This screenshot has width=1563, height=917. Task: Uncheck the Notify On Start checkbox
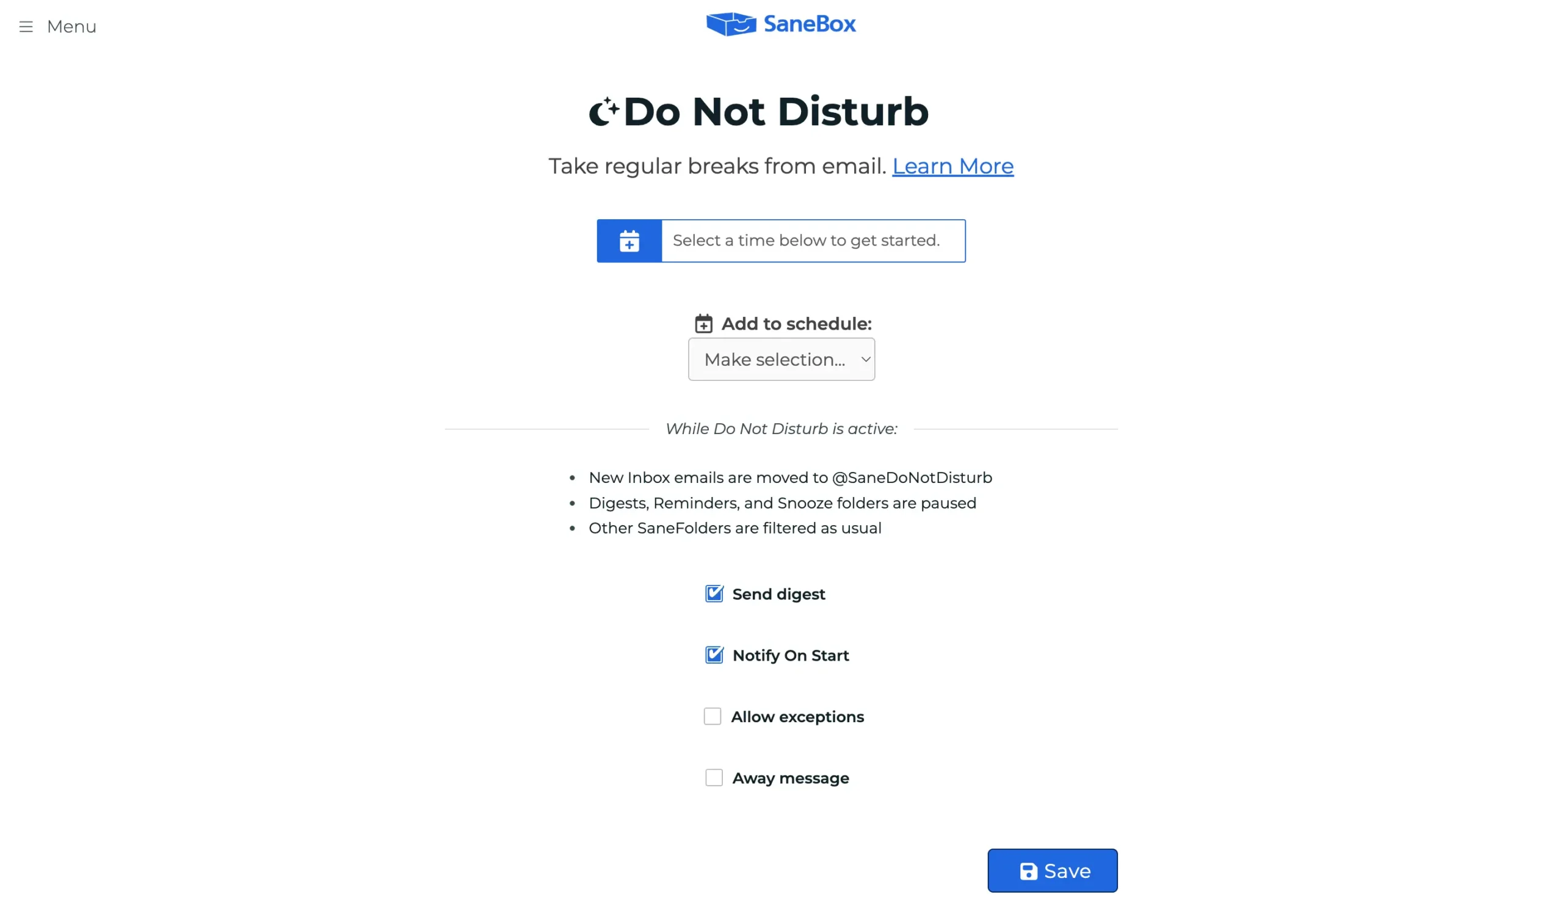click(x=714, y=655)
